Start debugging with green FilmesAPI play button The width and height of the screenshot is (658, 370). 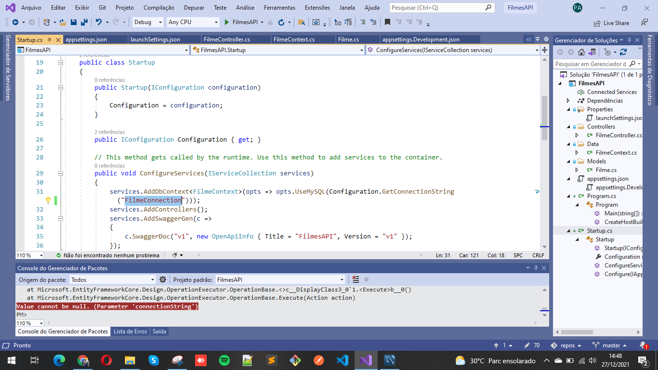pos(241,22)
